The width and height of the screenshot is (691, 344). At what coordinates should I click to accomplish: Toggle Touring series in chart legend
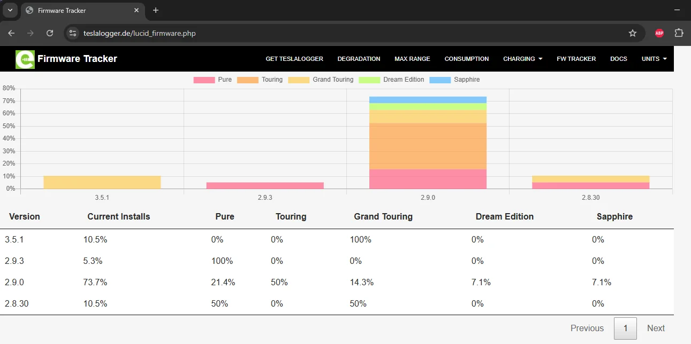coord(260,80)
